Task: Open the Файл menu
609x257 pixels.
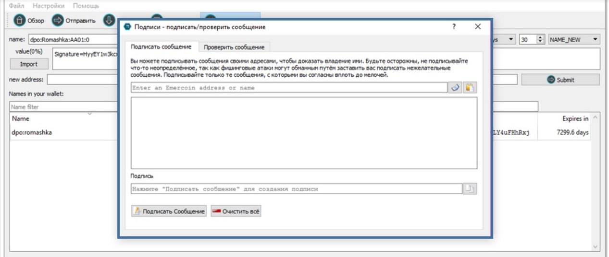Action: click(17, 6)
